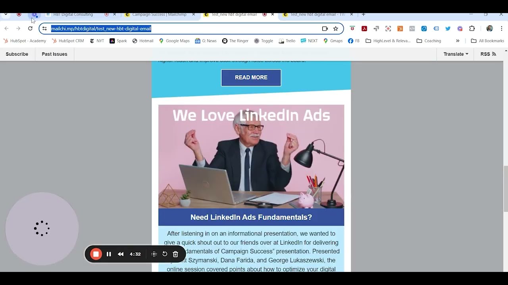Viewport: 508px width, 285px height.
Task: Close the Campaign Success Mailchimp tab
Action: [193, 14]
